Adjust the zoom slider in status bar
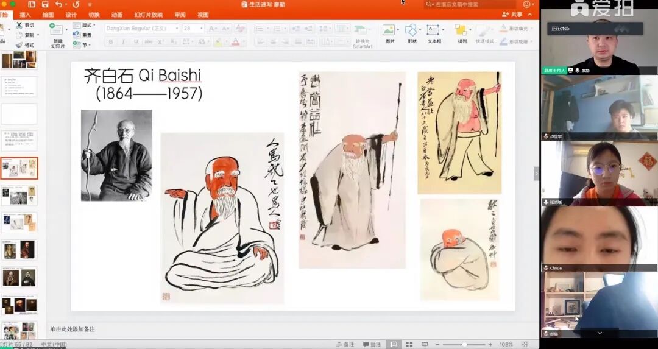This screenshot has height=349, width=658. tap(464, 344)
